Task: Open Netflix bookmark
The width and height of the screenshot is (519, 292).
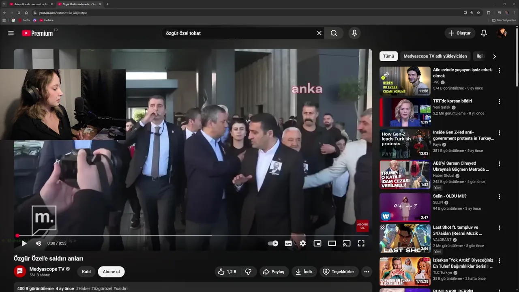Action: [24, 20]
